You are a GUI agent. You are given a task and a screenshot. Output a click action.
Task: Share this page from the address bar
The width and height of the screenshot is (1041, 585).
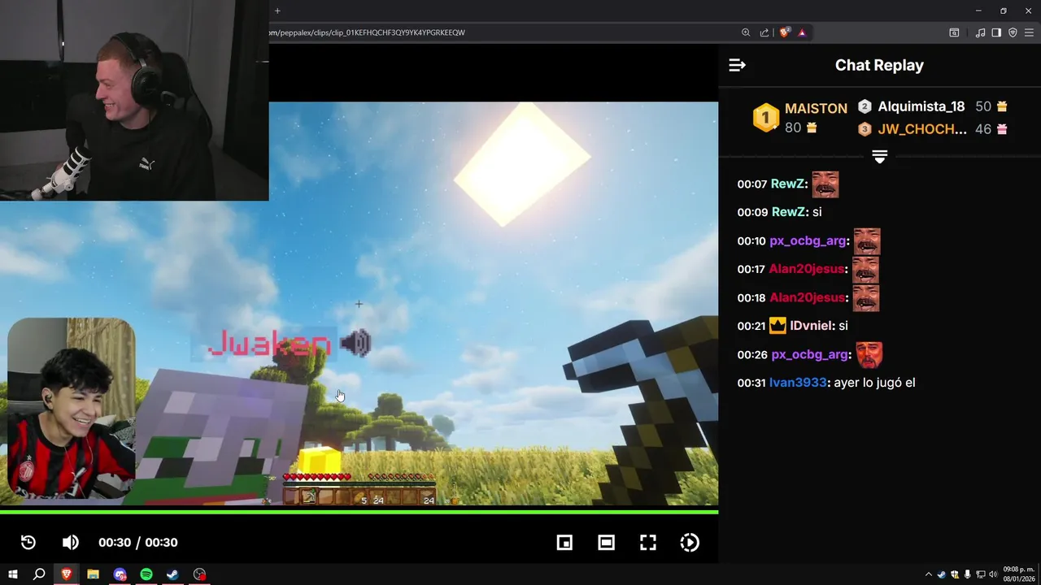(x=764, y=32)
